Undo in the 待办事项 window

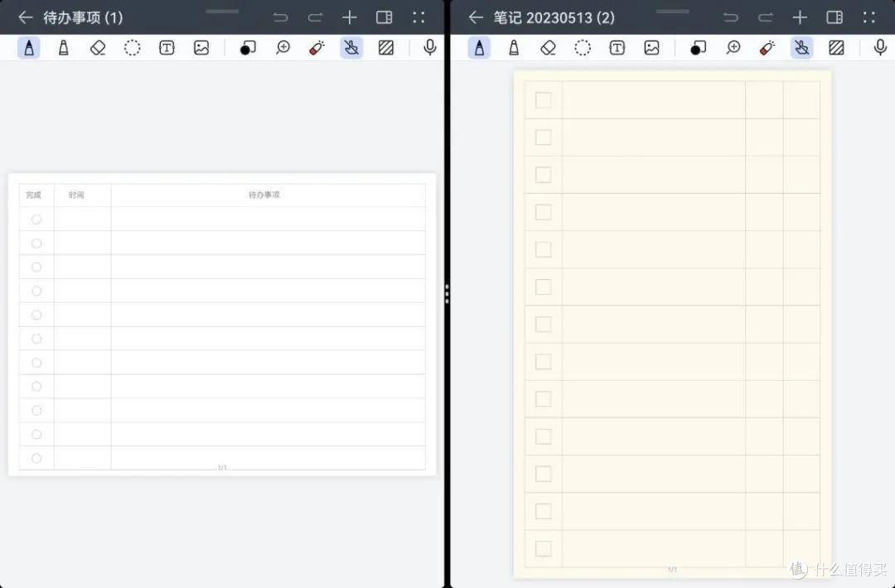[x=280, y=17]
